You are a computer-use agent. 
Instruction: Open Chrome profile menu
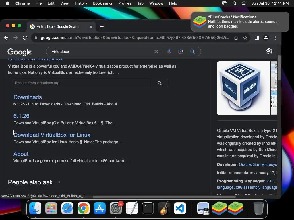pyautogui.click(x=266, y=38)
